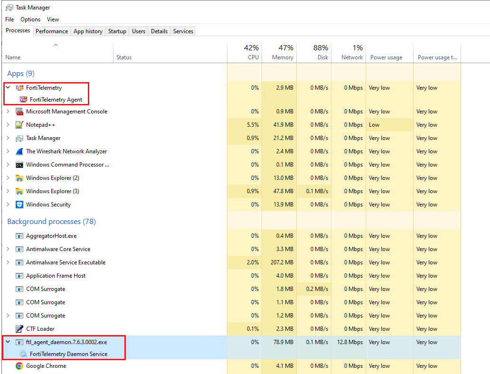Select the AggregatorHost.exe process row
This screenshot has height=374, width=490.
[51, 236]
